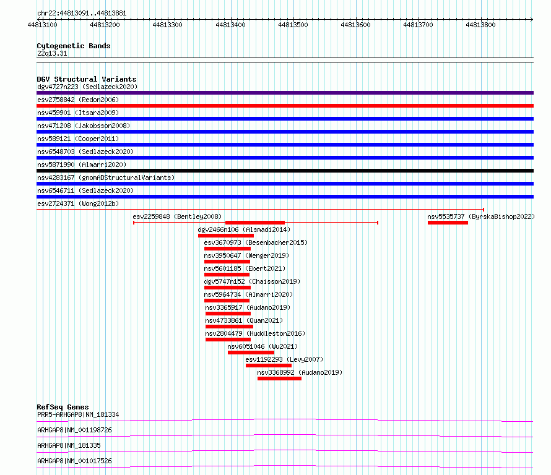
Task: Select ruler position 44813300
Action: pos(167,25)
